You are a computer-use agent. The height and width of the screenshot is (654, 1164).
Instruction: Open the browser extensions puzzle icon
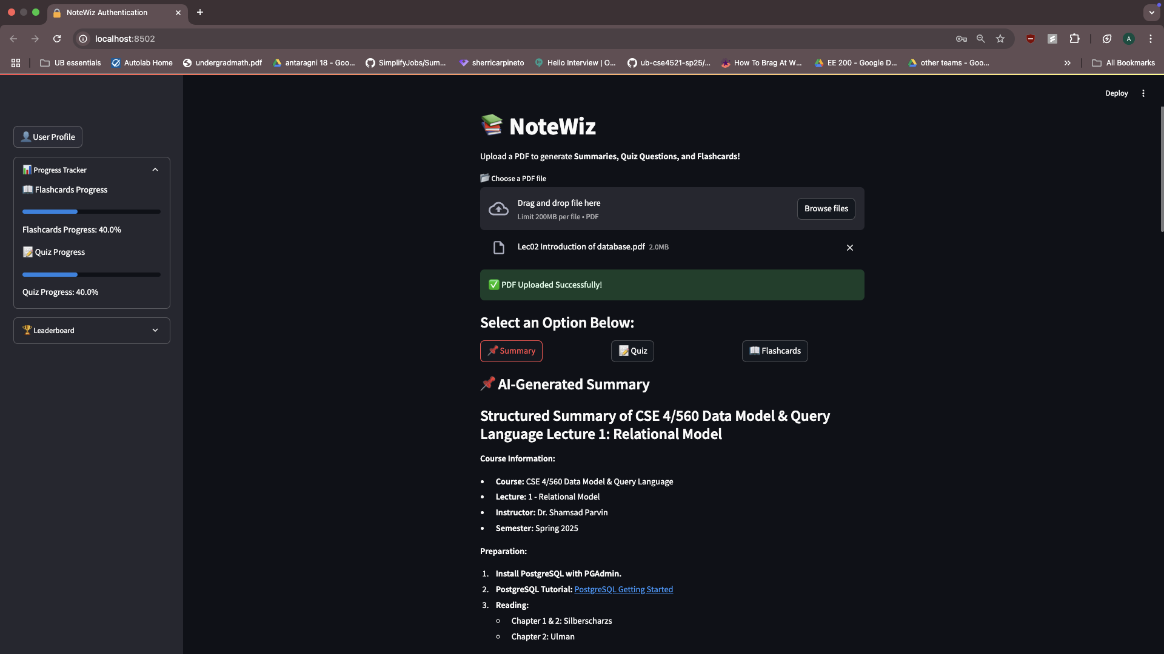pos(1074,39)
